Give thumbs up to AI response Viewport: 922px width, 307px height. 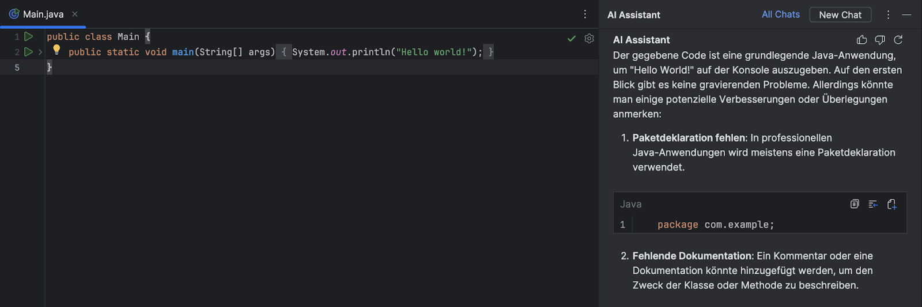click(862, 40)
